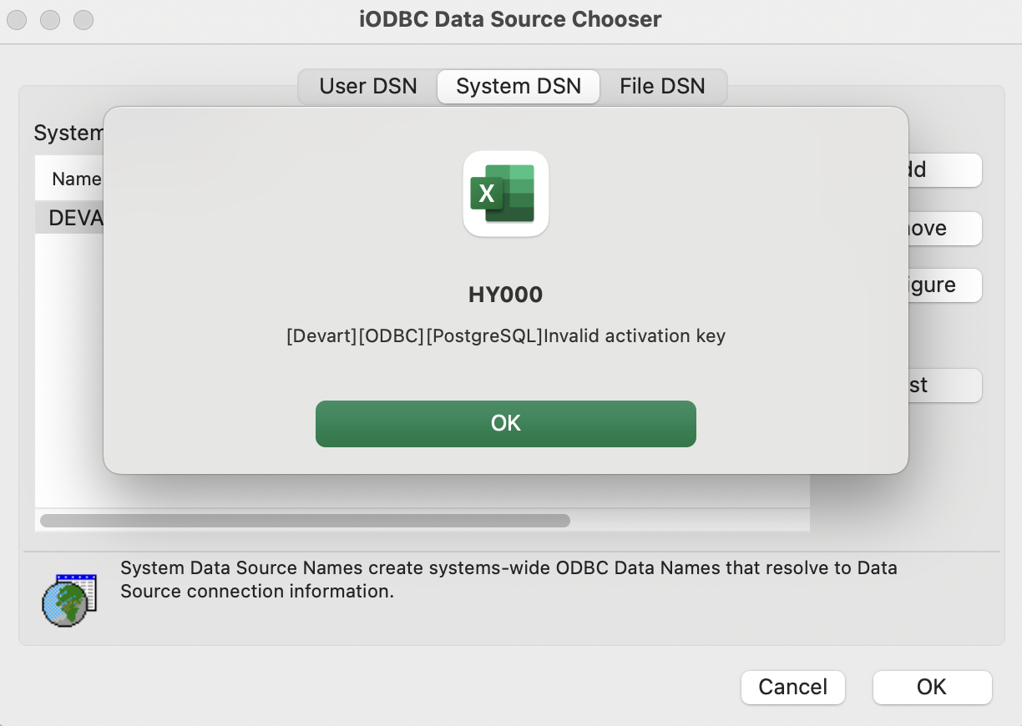Screen dimensions: 1022x726
Task: Click the Invalid activation key message text
Action: click(505, 336)
